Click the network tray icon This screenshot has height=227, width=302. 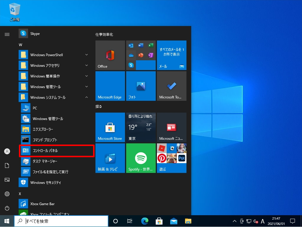coord(249,221)
